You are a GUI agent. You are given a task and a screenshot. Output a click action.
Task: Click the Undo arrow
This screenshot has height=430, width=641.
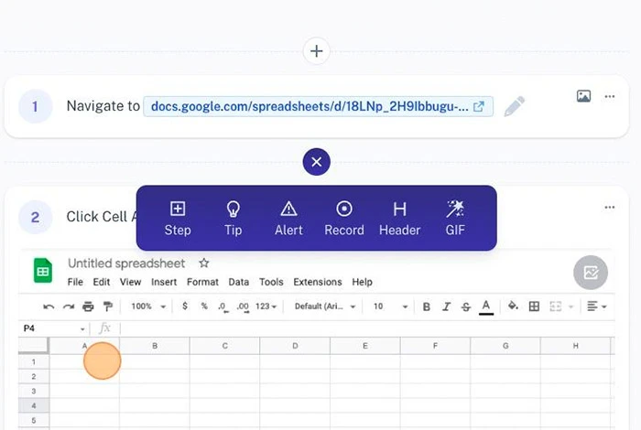pyautogui.click(x=49, y=306)
